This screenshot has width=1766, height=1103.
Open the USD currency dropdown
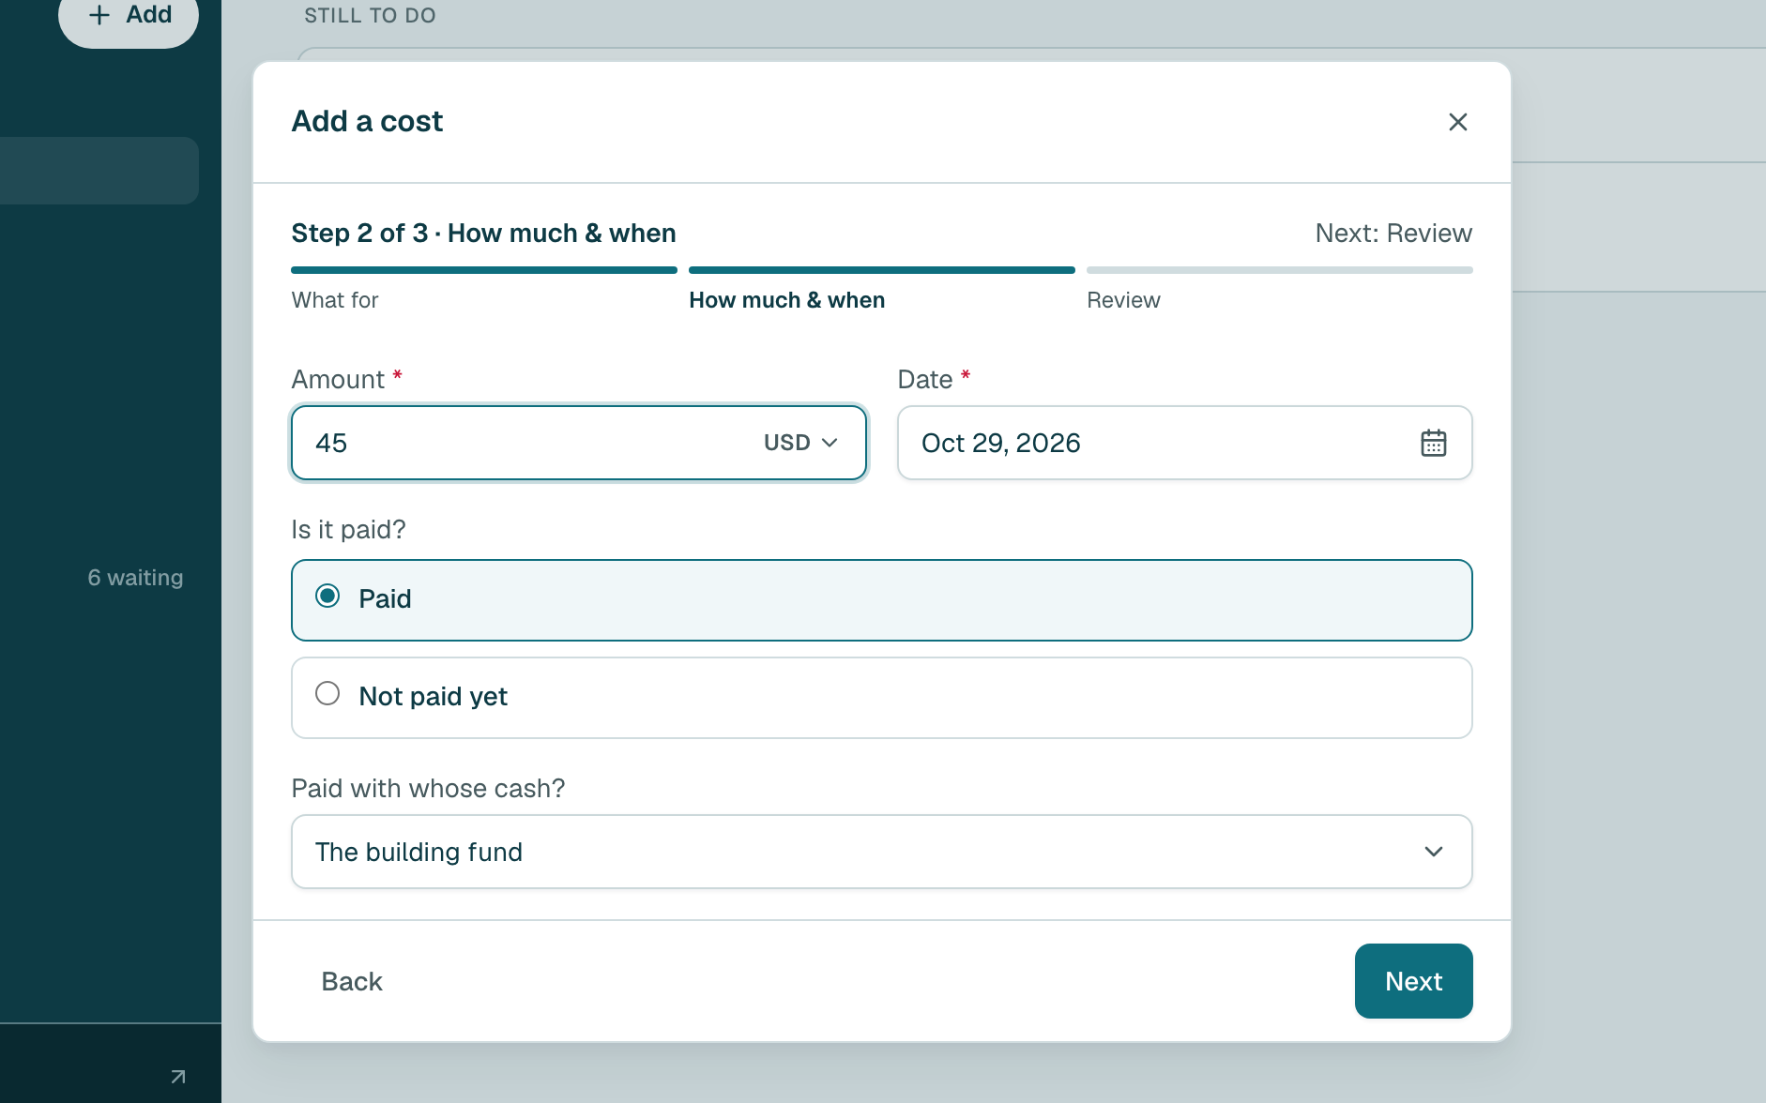pos(799,443)
